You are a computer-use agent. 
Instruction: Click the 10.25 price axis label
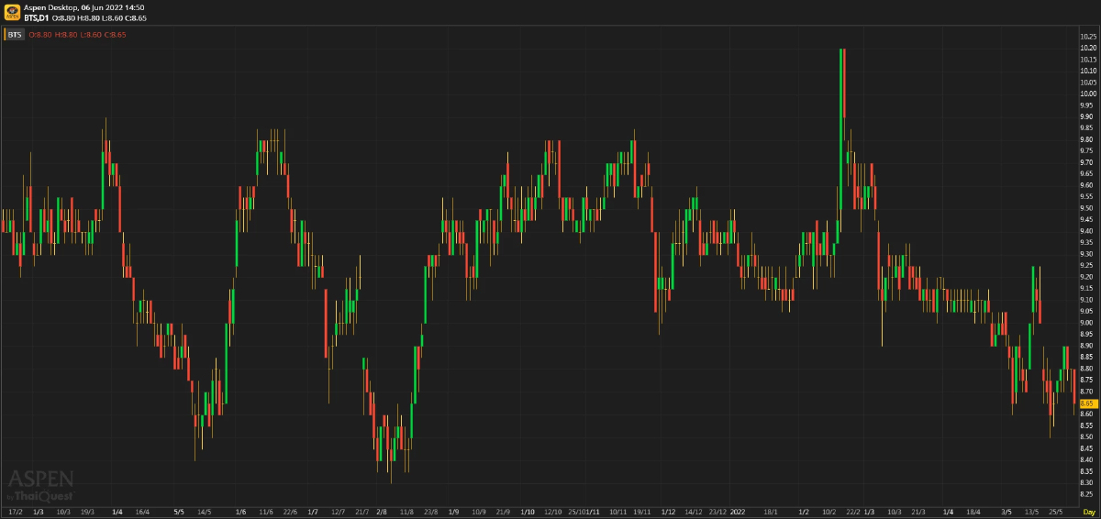1088,36
